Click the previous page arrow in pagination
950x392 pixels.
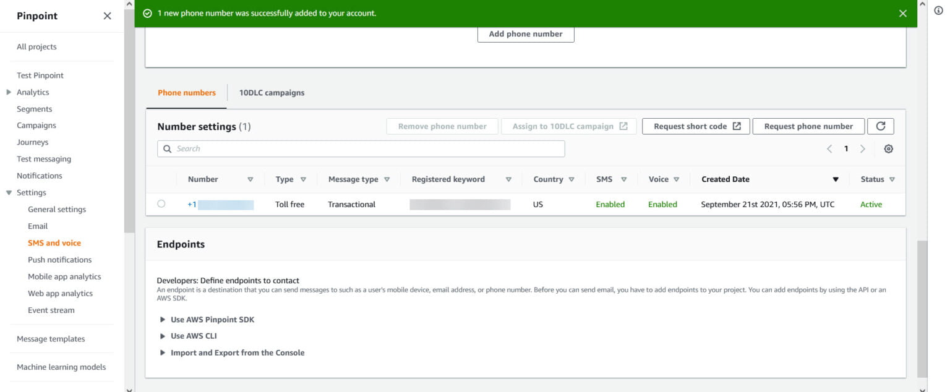[x=830, y=148]
